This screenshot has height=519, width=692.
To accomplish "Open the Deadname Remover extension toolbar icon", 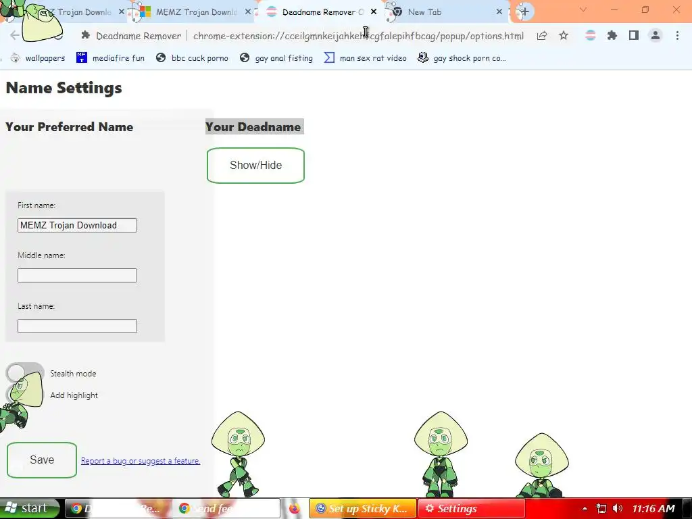I will pos(590,35).
